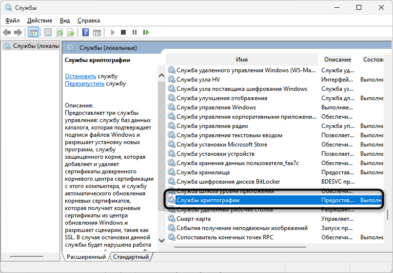The image size is (393, 273).
Task: Select Служба управления Windows service name
Action: click(x=216, y=107)
